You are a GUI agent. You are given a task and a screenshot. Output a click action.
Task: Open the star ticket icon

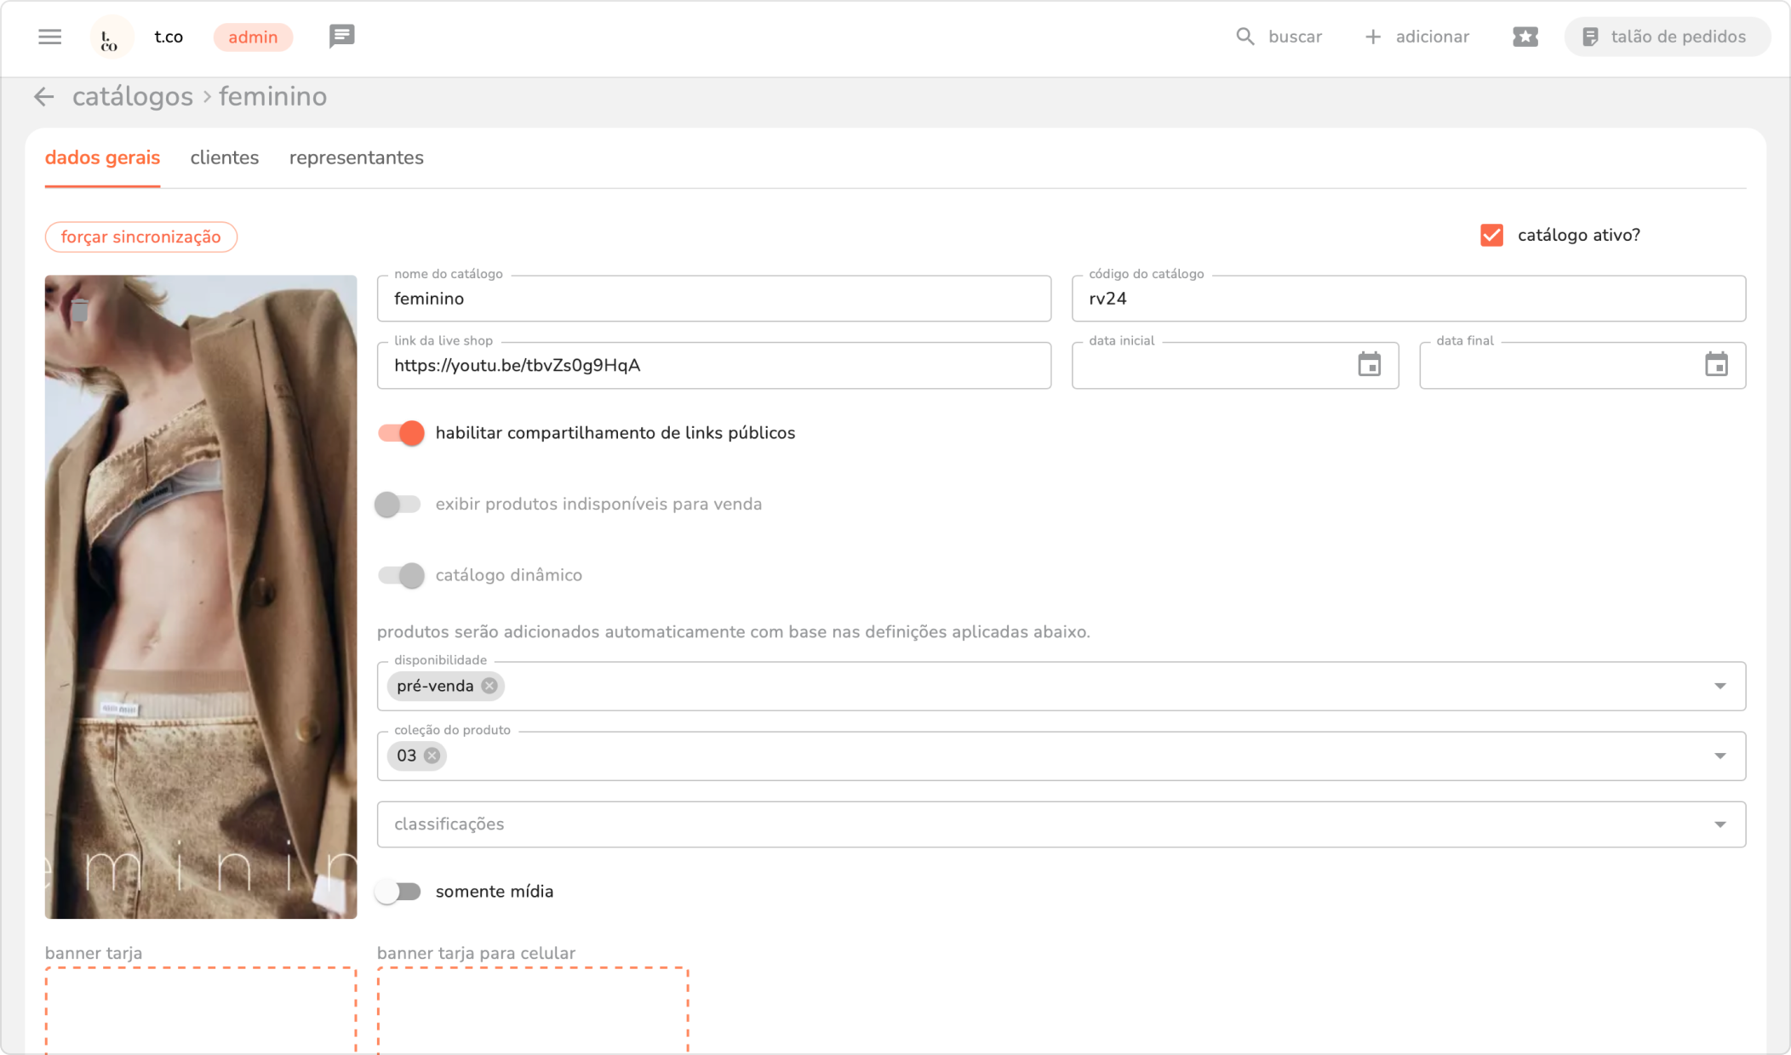[1525, 37]
